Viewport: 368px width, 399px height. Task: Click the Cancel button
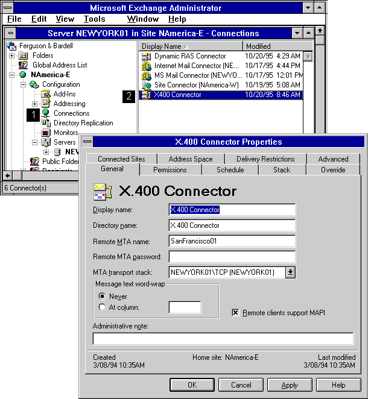(x=241, y=385)
